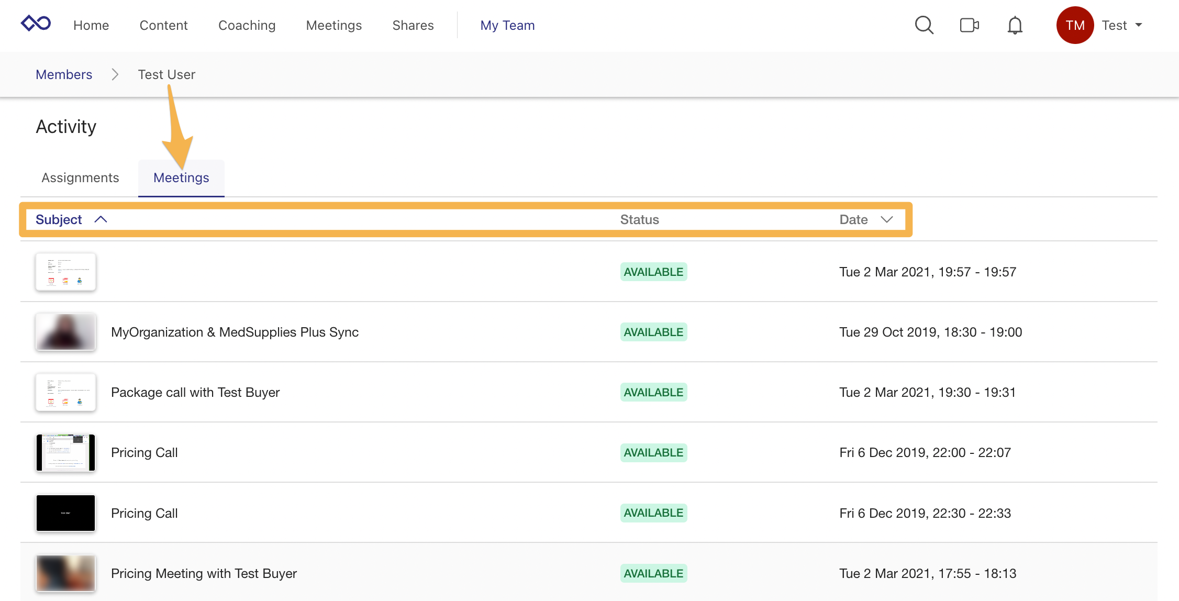
Task: Open the Pricing Meeting with Test Buyer thumbnail
Action: click(x=65, y=573)
